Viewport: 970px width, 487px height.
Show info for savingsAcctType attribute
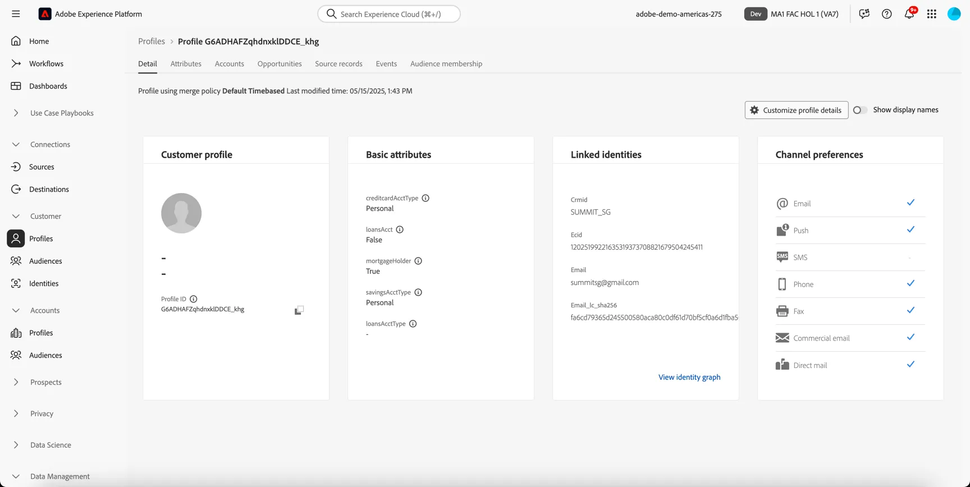coord(418,292)
